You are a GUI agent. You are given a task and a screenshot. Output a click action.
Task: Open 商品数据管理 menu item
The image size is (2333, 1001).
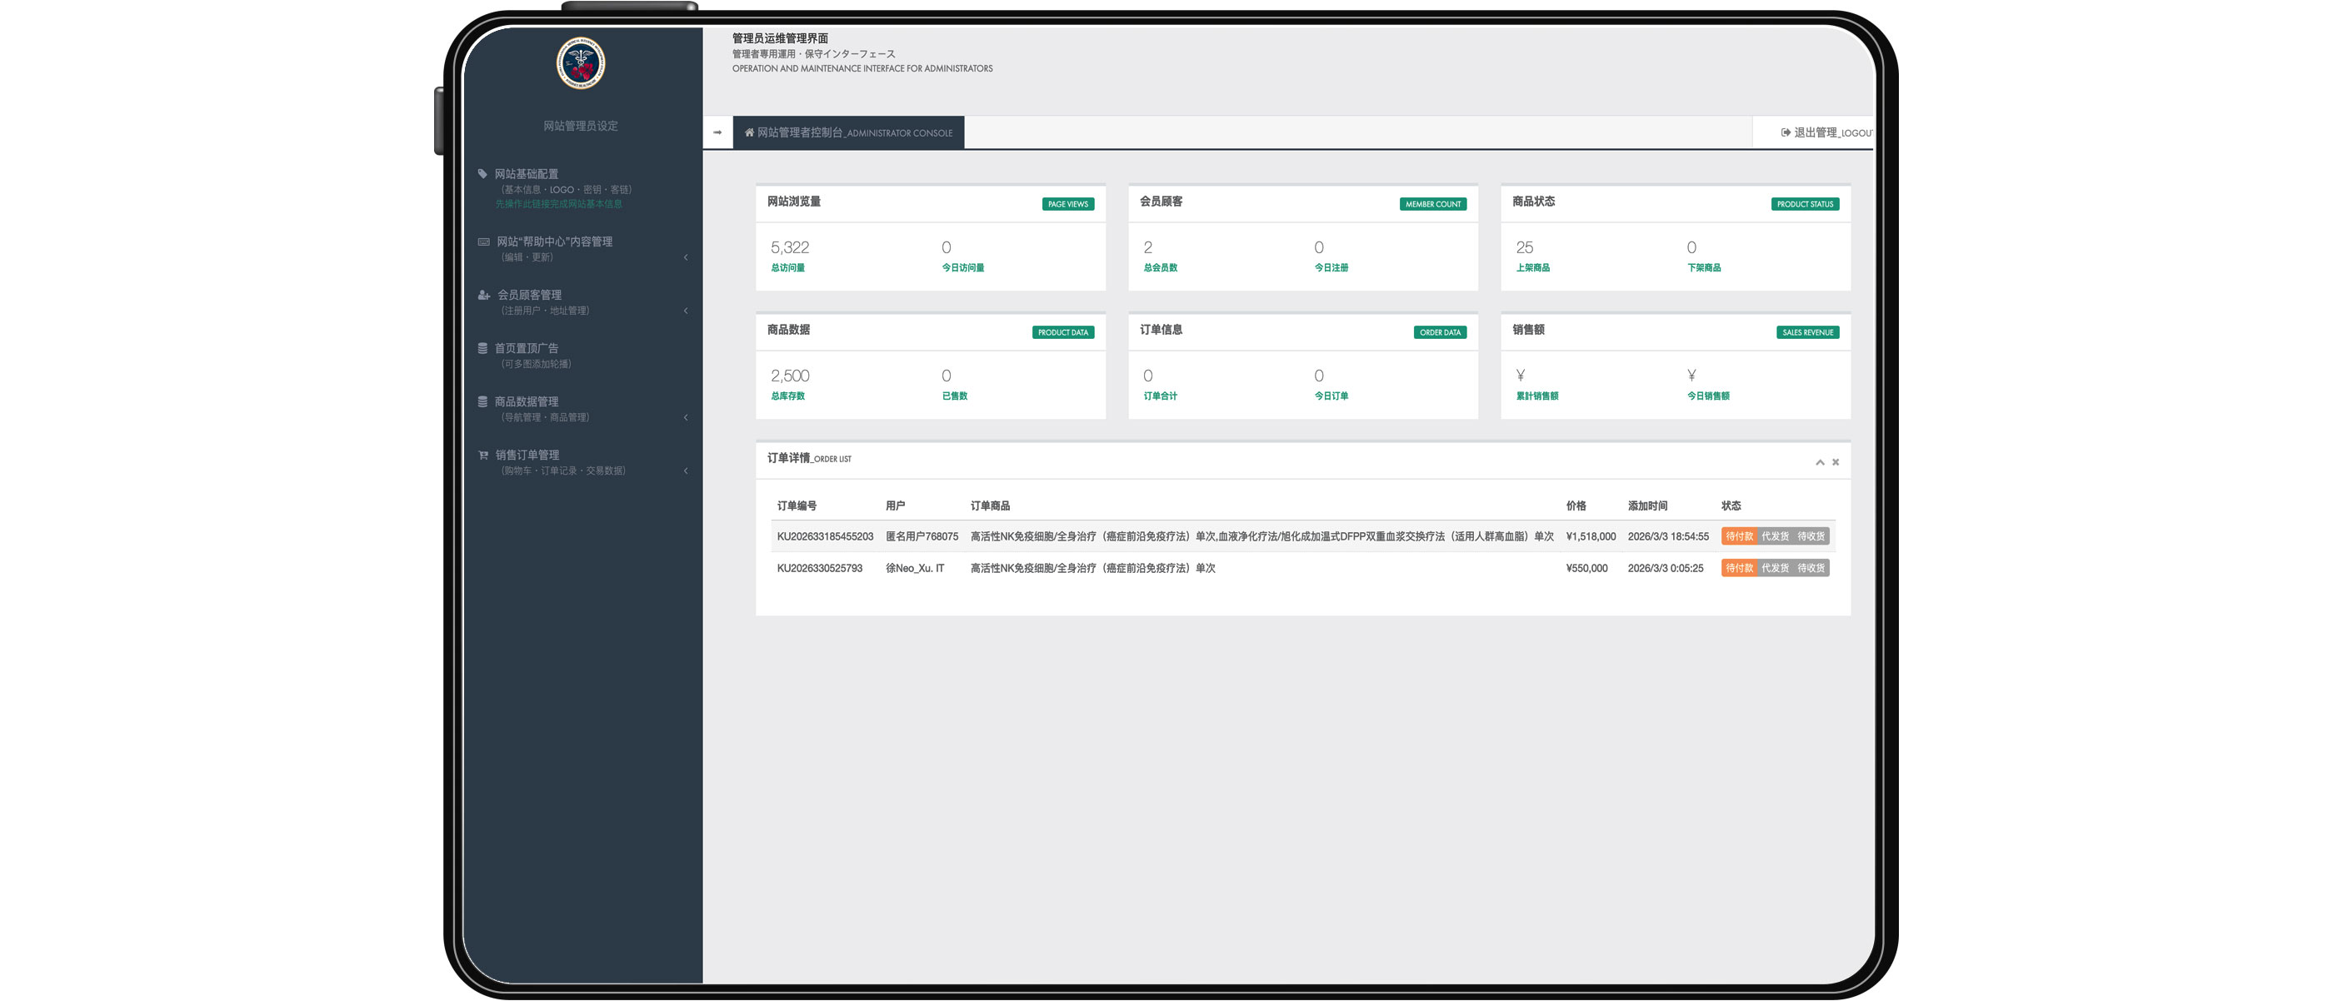[x=527, y=402]
